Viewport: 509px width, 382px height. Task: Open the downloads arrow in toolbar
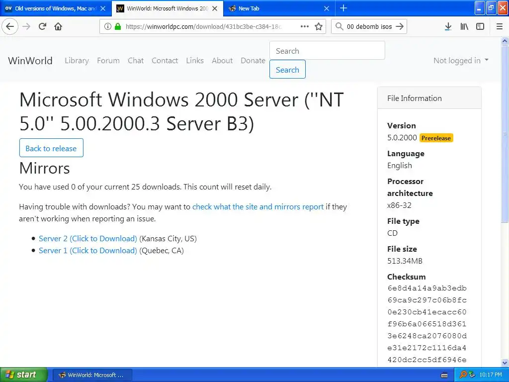coord(448,26)
